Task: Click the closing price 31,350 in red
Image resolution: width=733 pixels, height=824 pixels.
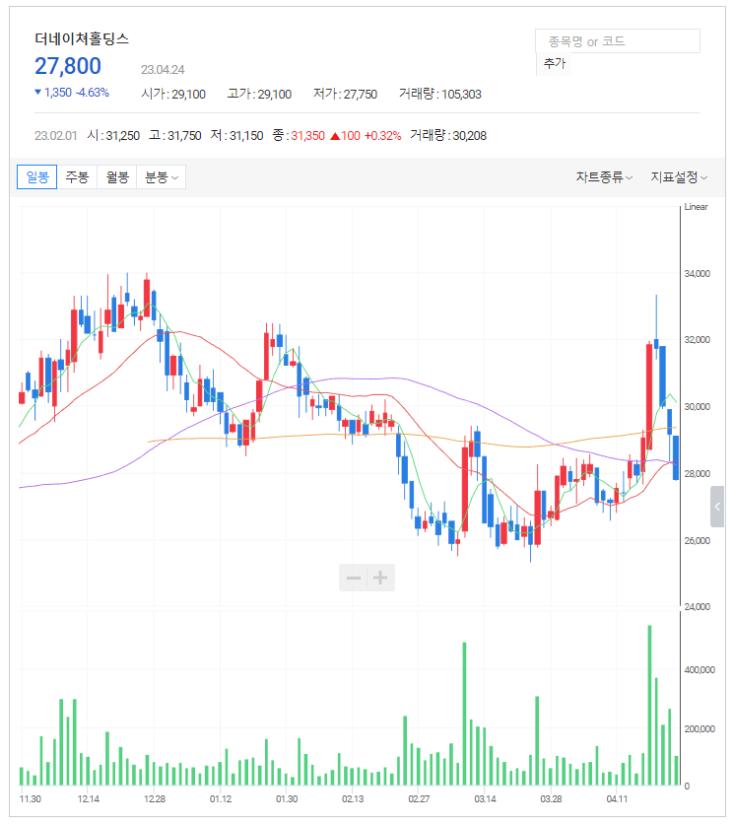Action: point(308,136)
